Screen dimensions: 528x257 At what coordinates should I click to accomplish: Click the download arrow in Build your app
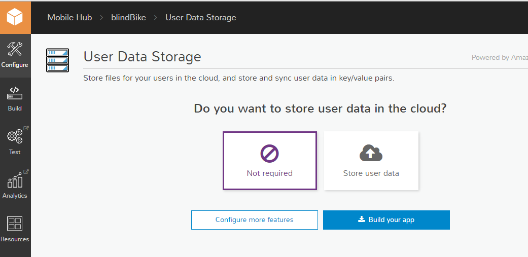(x=362, y=219)
